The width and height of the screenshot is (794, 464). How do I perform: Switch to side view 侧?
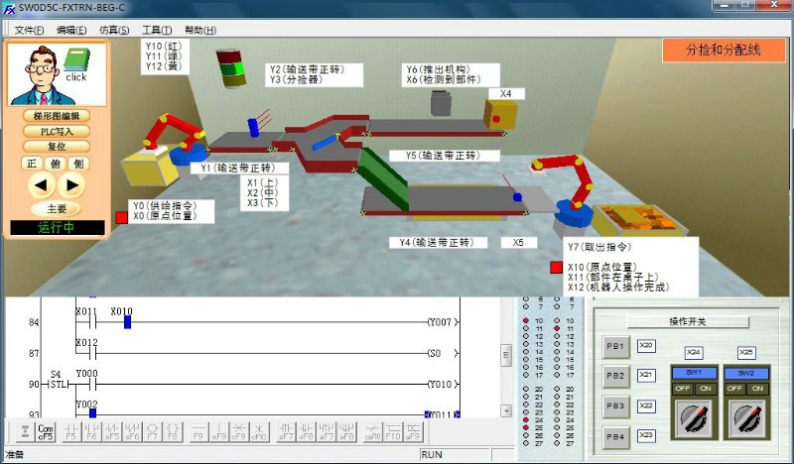coord(78,164)
